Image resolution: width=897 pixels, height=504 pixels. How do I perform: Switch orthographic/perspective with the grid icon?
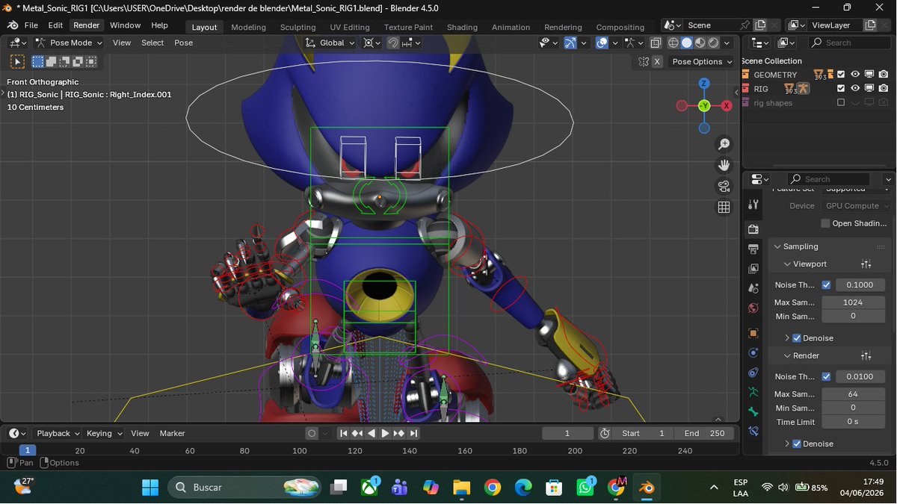(x=724, y=208)
